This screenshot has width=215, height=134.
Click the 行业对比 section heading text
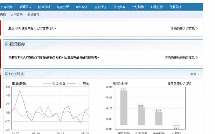pos(16,73)
